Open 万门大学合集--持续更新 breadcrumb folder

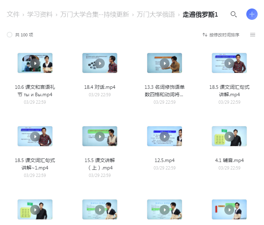(94, 15)
